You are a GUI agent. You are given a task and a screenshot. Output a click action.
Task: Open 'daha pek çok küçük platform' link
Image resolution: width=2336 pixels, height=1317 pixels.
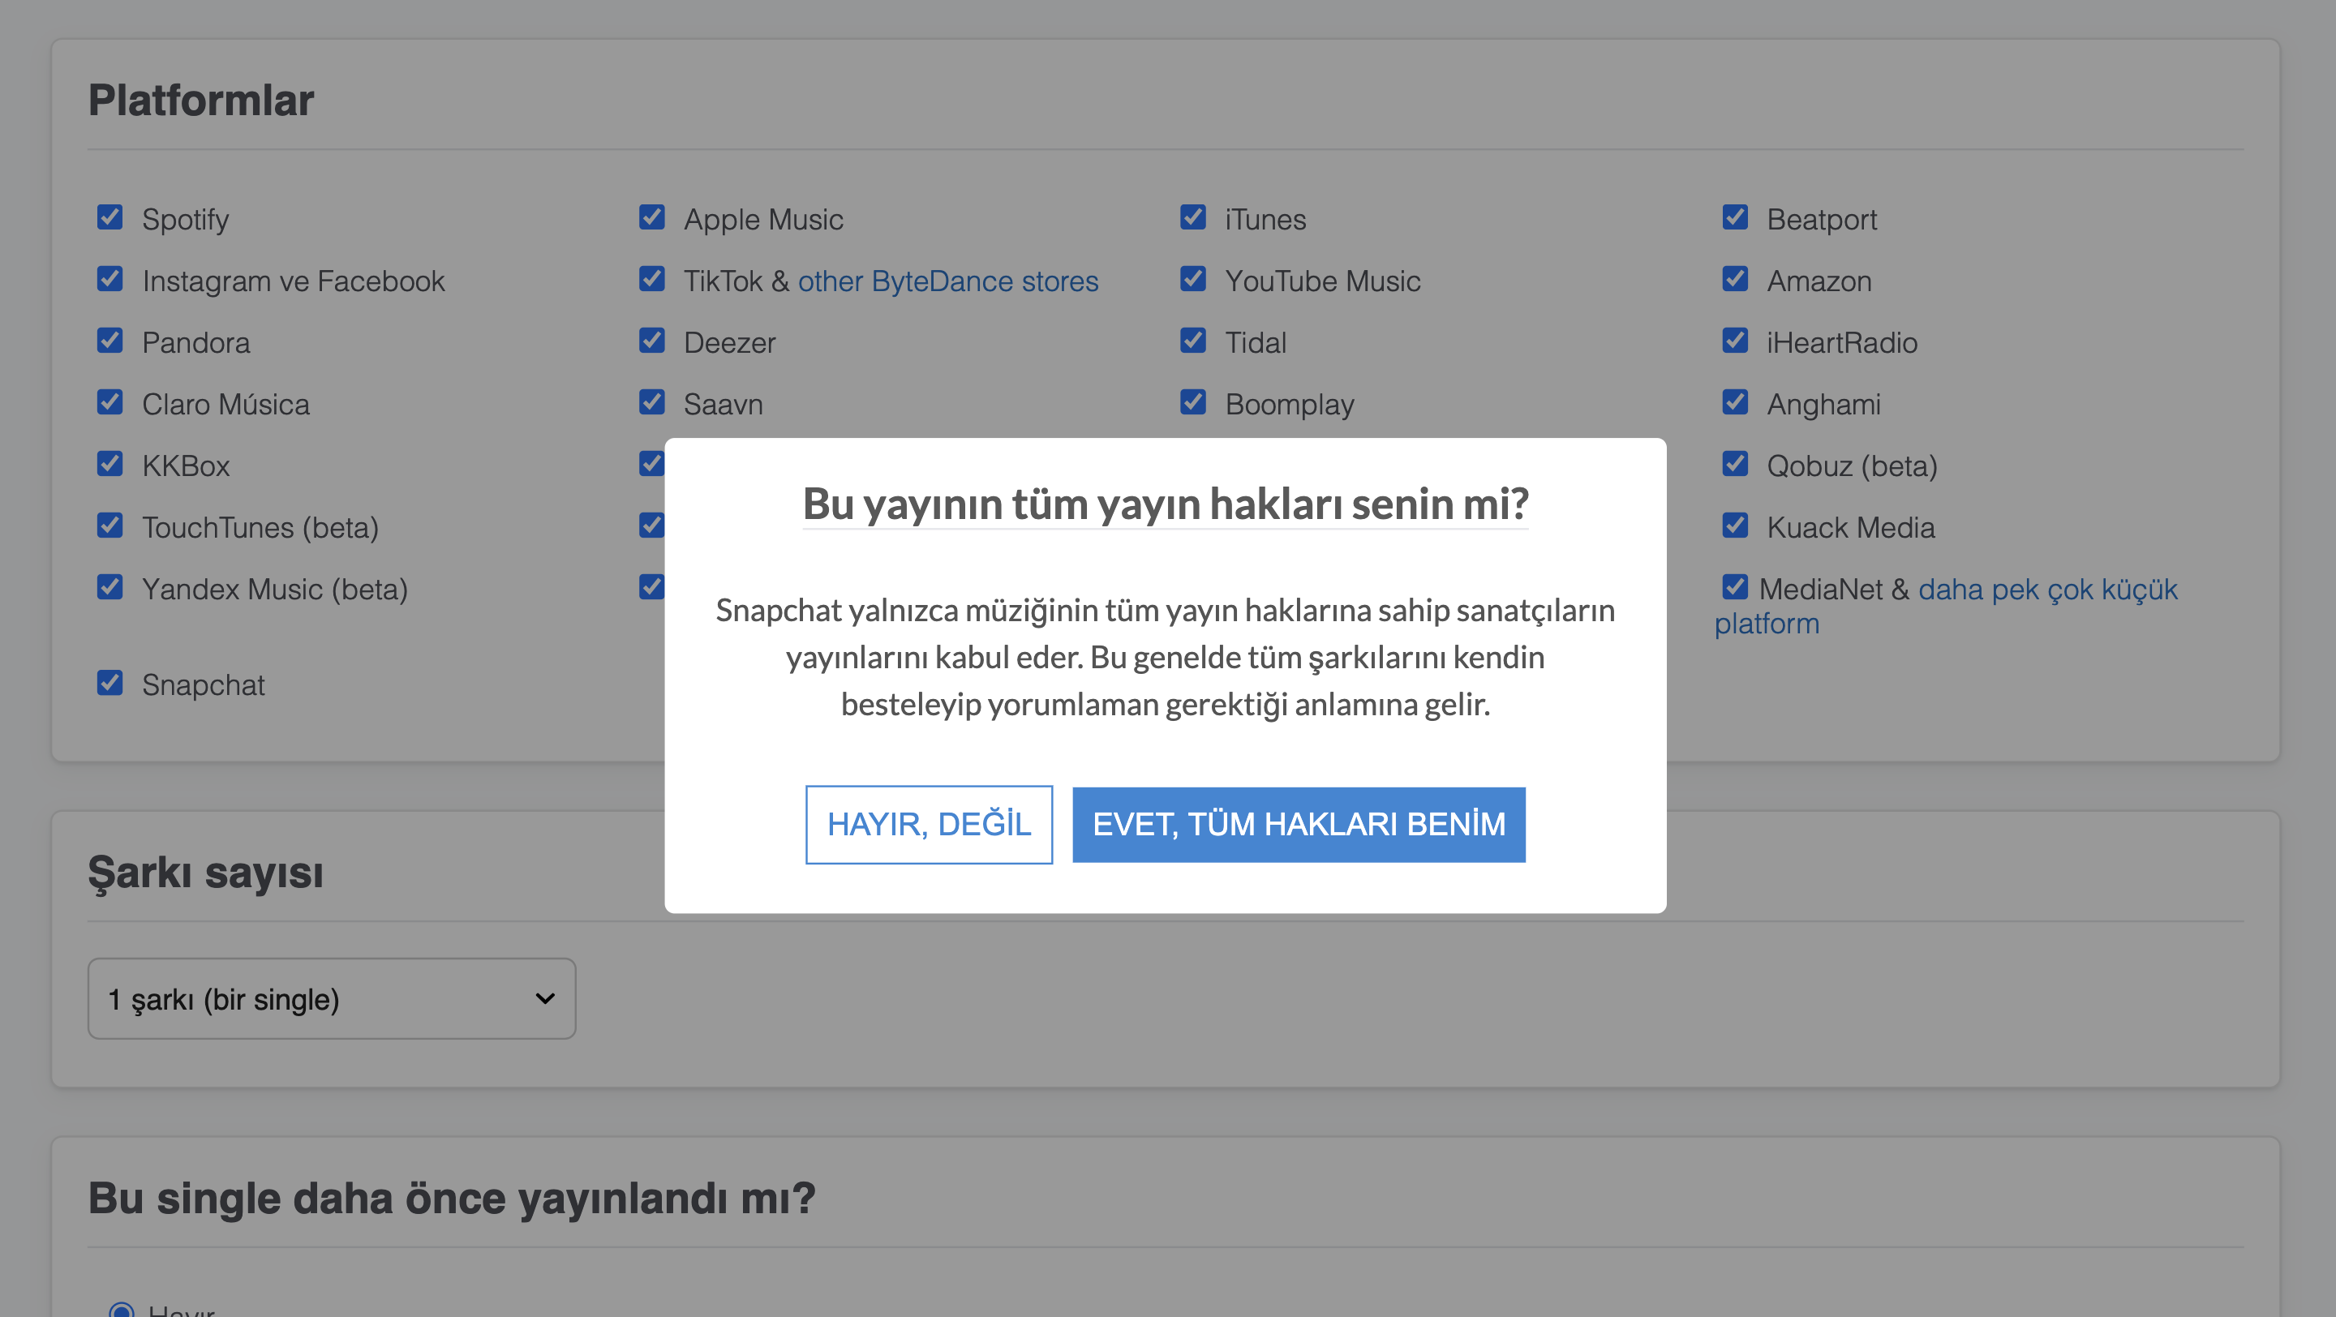2047,589
